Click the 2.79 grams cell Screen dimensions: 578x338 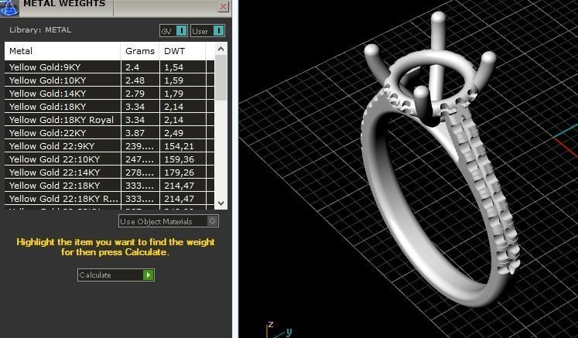tap(140, 94)
